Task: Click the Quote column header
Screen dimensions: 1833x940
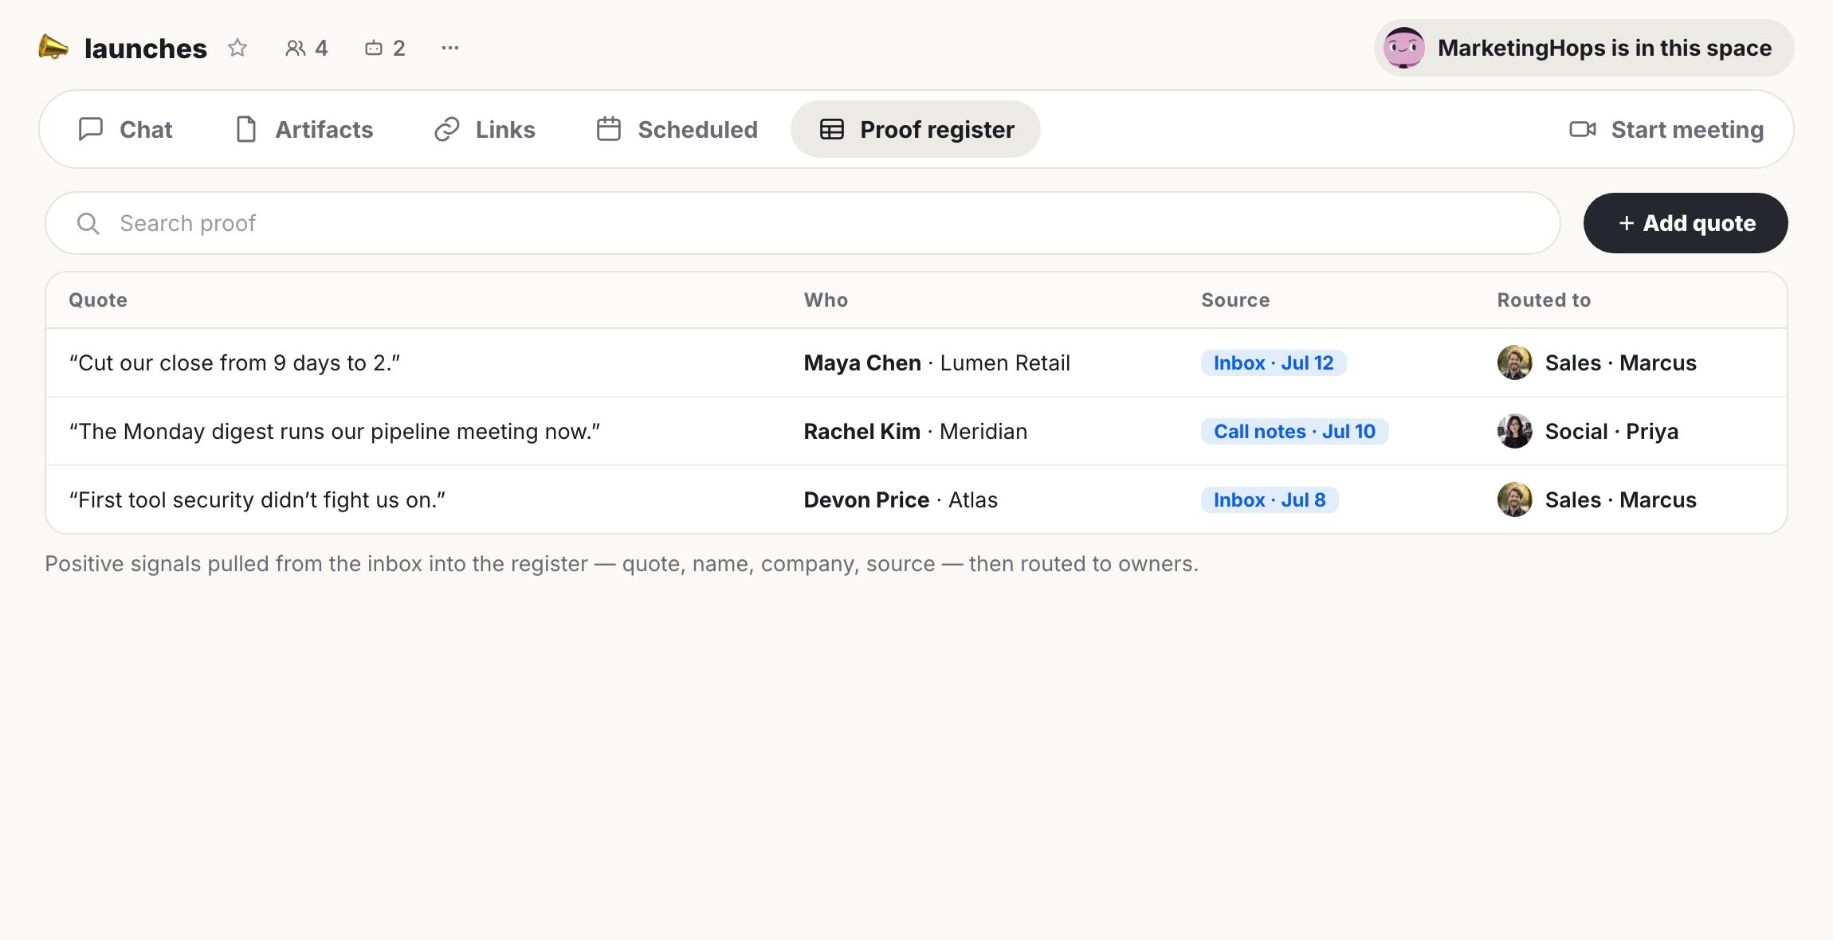Action: [98, 300]
